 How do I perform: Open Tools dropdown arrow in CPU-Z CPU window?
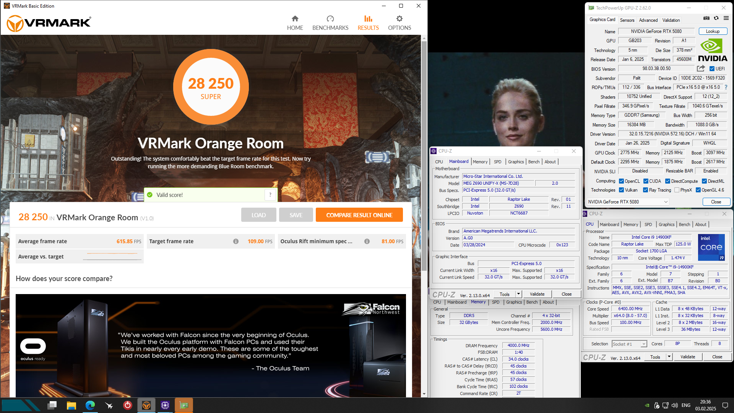[x=669, y=357]
